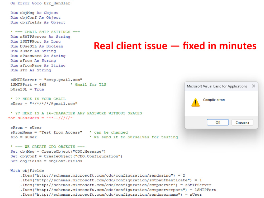Viewport: 264px width, 198px height.
Task: Click line 'Dim objFields As Object'
Action: [x=38, y=22]
